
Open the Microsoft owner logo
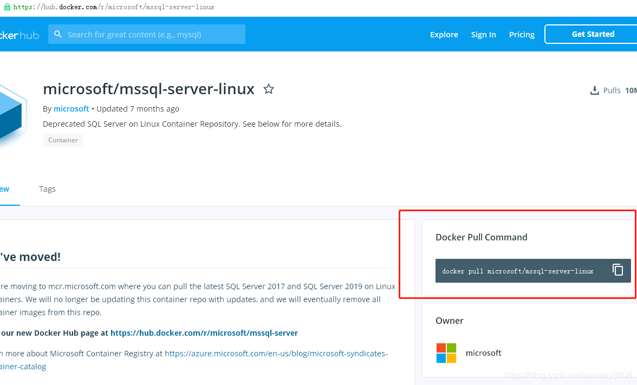pos(446,353)
